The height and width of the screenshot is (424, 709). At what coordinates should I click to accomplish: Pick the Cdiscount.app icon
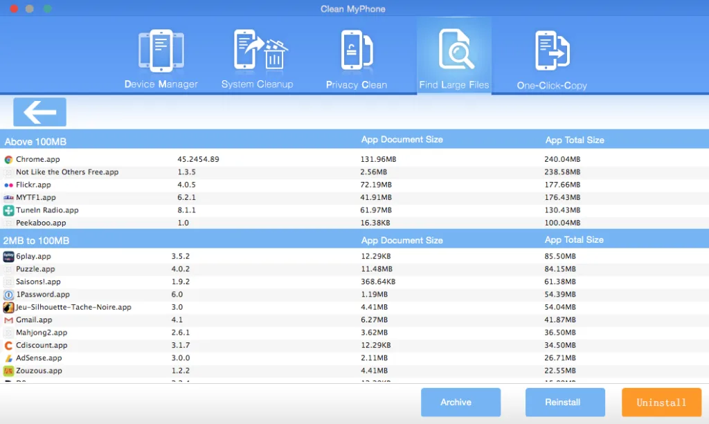[x=8, y=345]
